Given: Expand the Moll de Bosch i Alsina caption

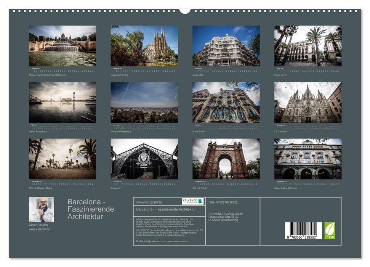Looking at the screenshot, I should coord(40,188).
